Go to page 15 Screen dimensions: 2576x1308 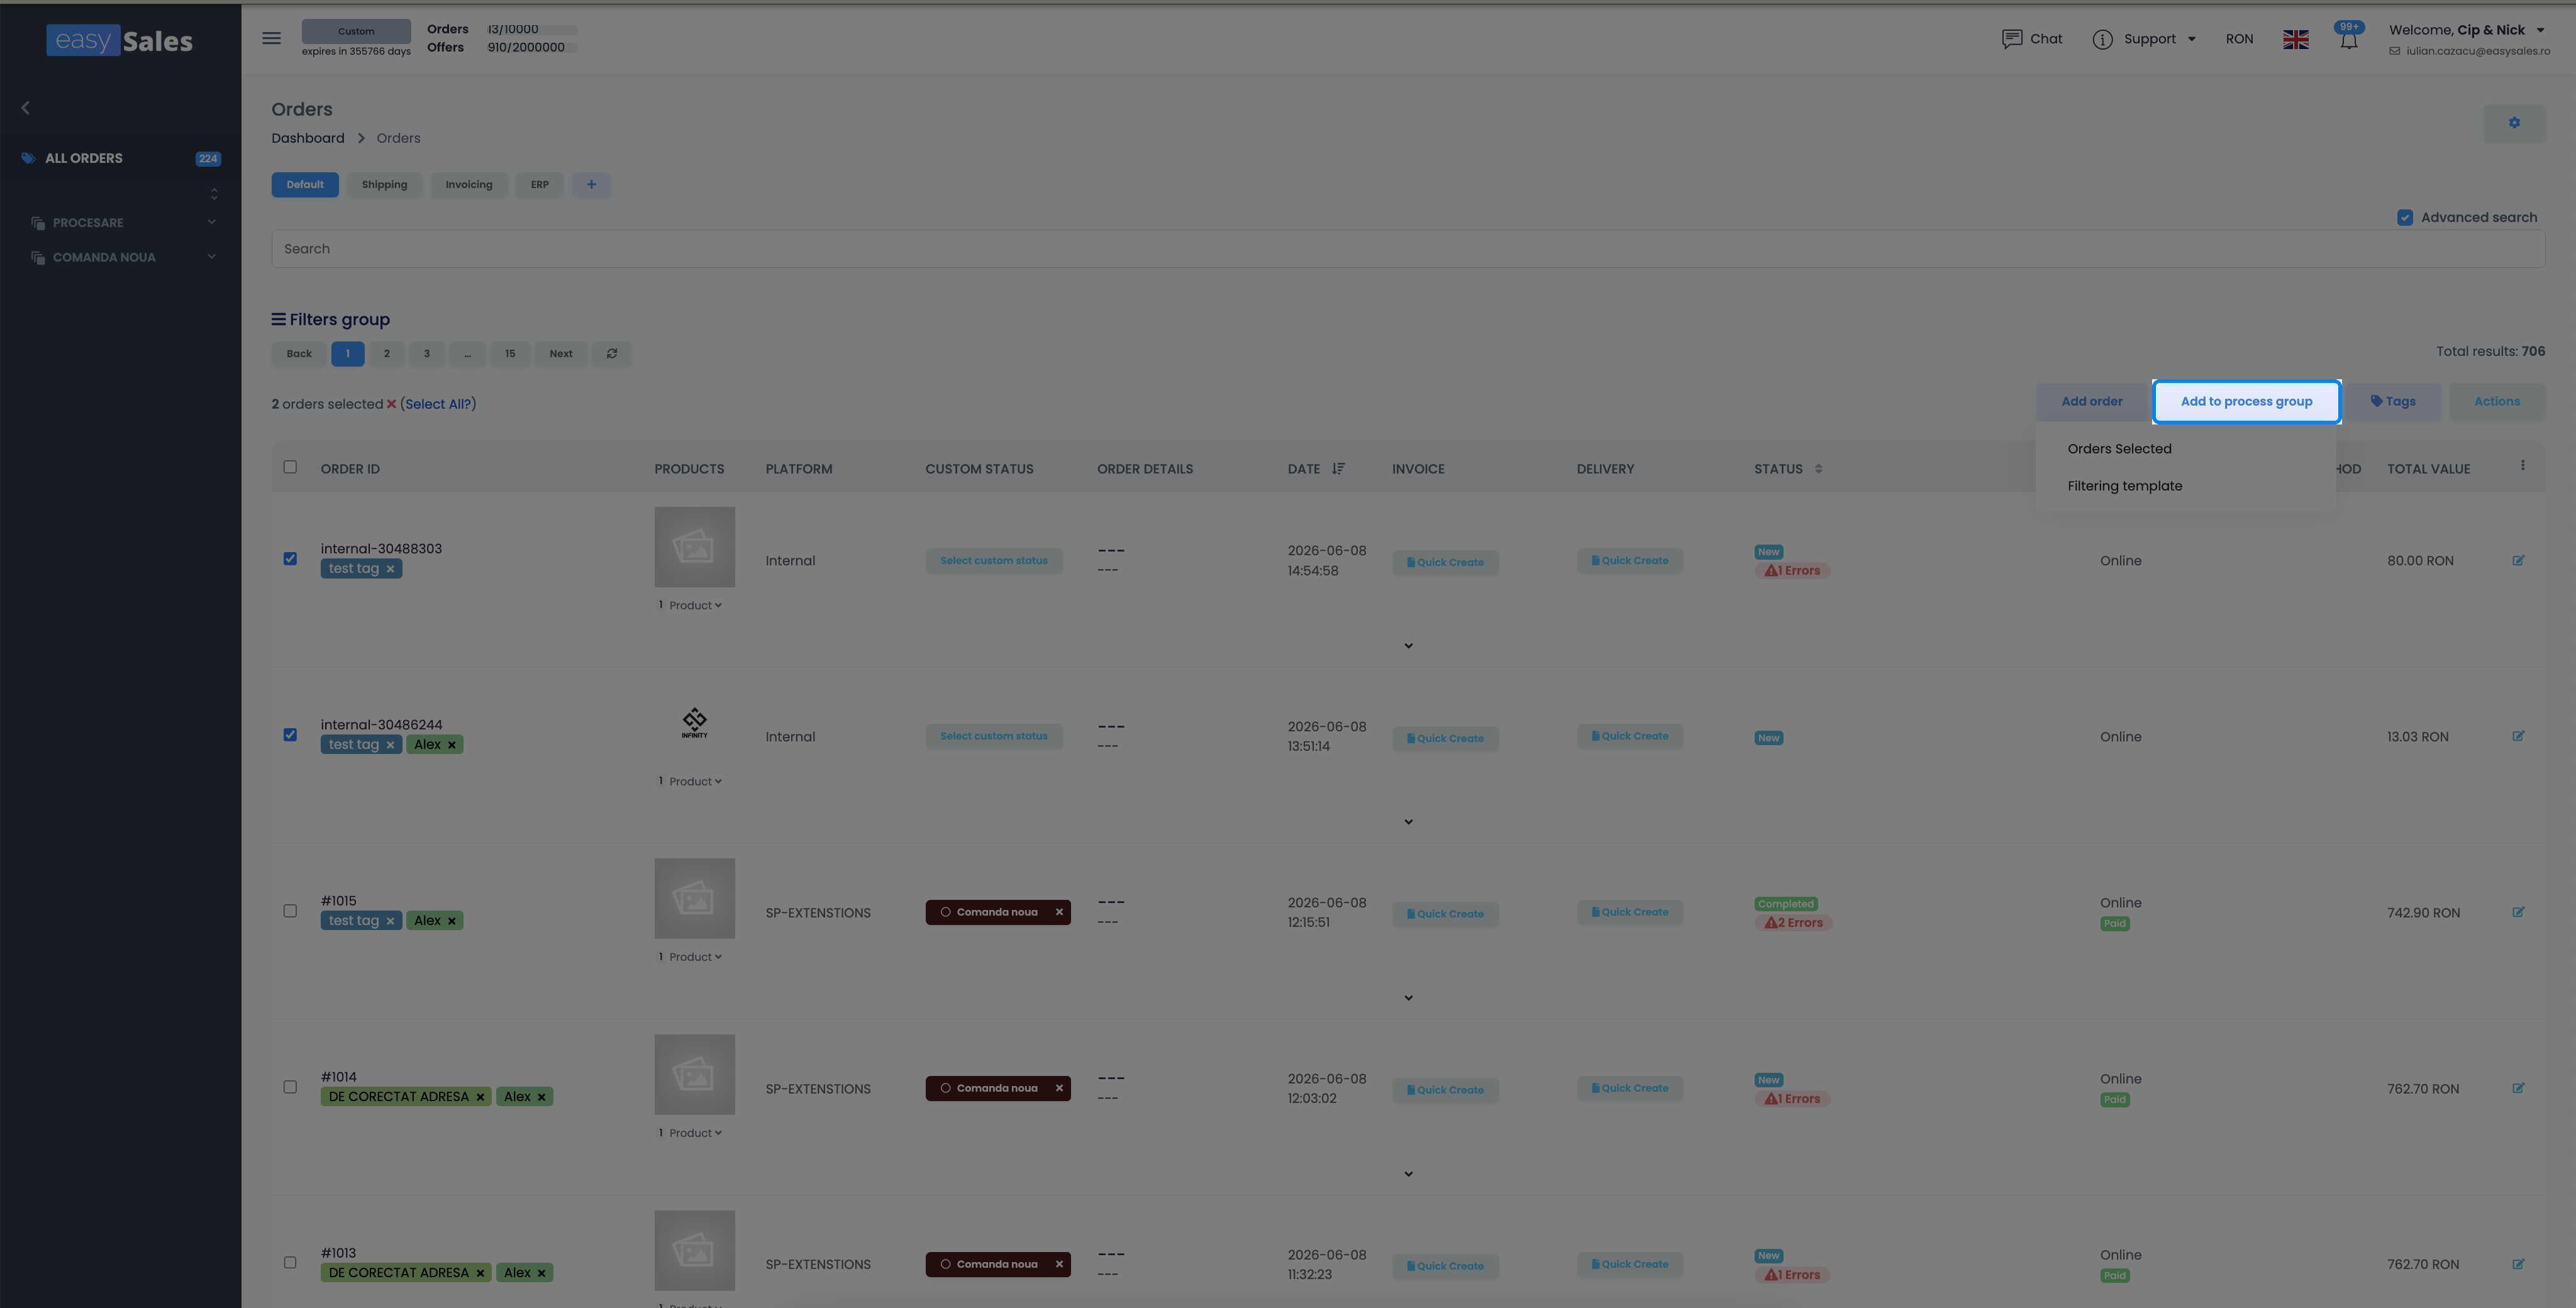point(510,353)
